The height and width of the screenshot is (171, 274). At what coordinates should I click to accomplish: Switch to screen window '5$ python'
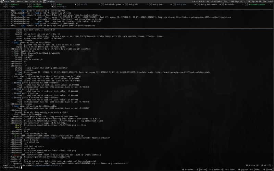tap(243, 170)
